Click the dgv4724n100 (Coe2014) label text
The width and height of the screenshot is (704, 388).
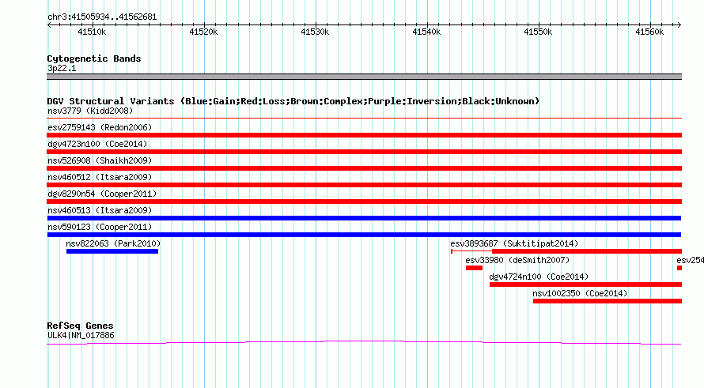[539, 277]
